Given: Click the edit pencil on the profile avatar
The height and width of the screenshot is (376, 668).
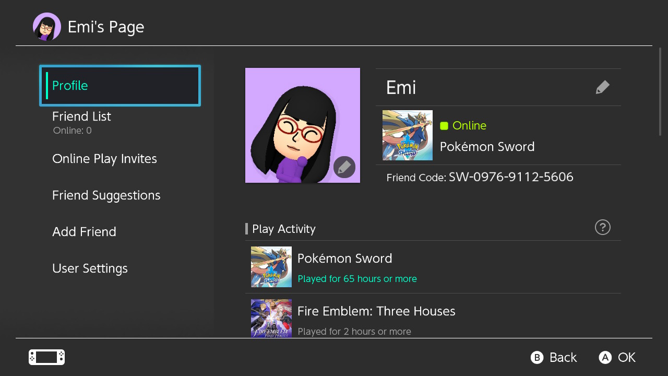Looking at the screenshot, I should (344, 167).
